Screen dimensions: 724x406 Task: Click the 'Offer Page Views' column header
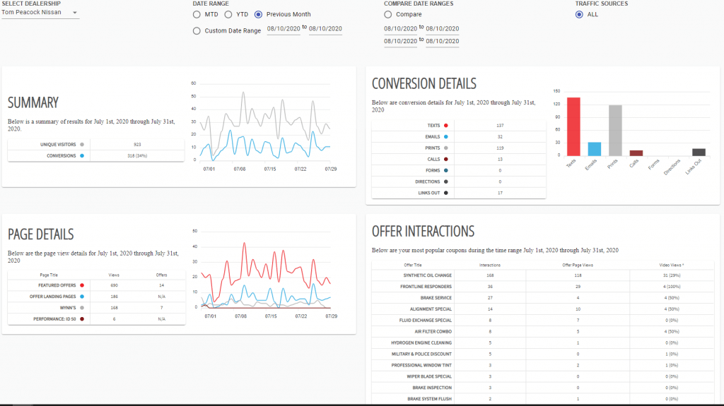578,265
